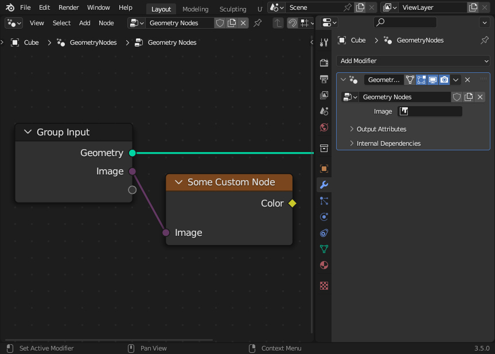Screen dimensions: 495x354
Task: Browse node groups in header dropdown
Action: [137, 23]
